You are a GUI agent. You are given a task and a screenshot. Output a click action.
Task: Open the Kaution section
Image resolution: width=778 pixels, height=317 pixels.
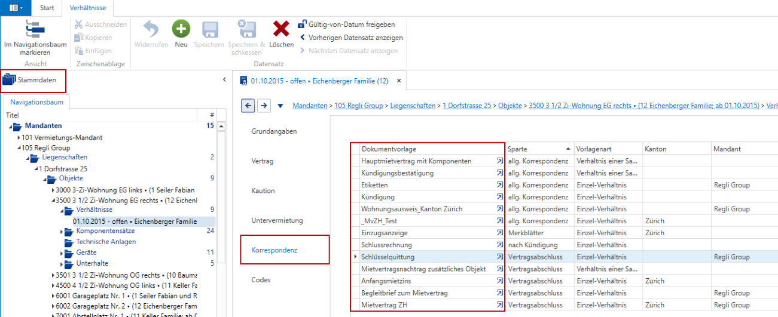(x=263, y=190)
